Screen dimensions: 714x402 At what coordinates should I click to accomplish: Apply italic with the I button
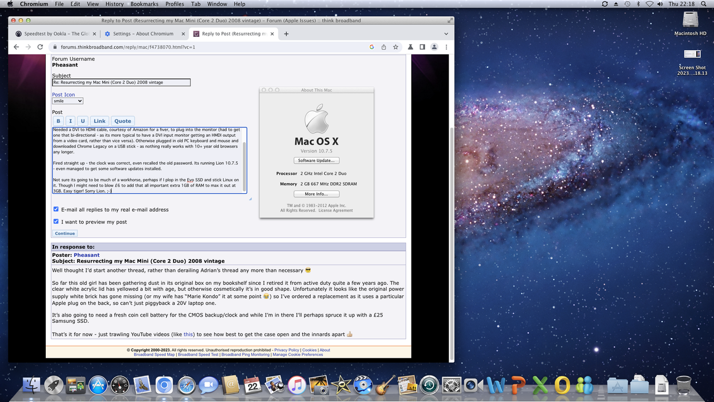(70, 121)
